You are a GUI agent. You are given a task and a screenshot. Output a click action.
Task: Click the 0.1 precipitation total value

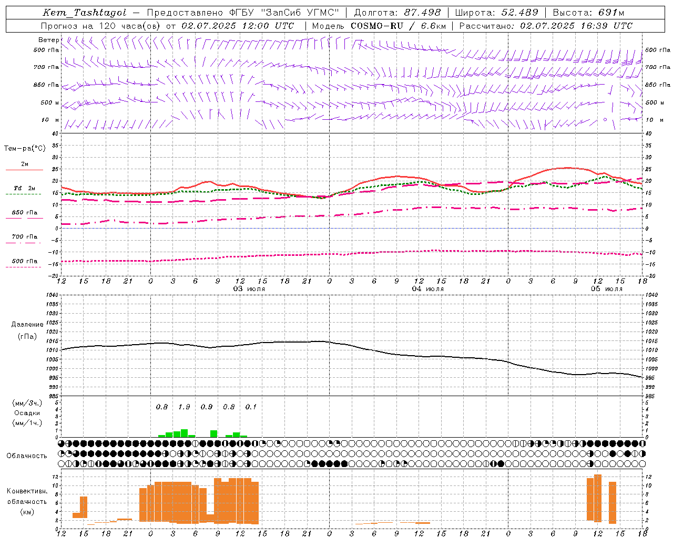click(x=251, y=407)
